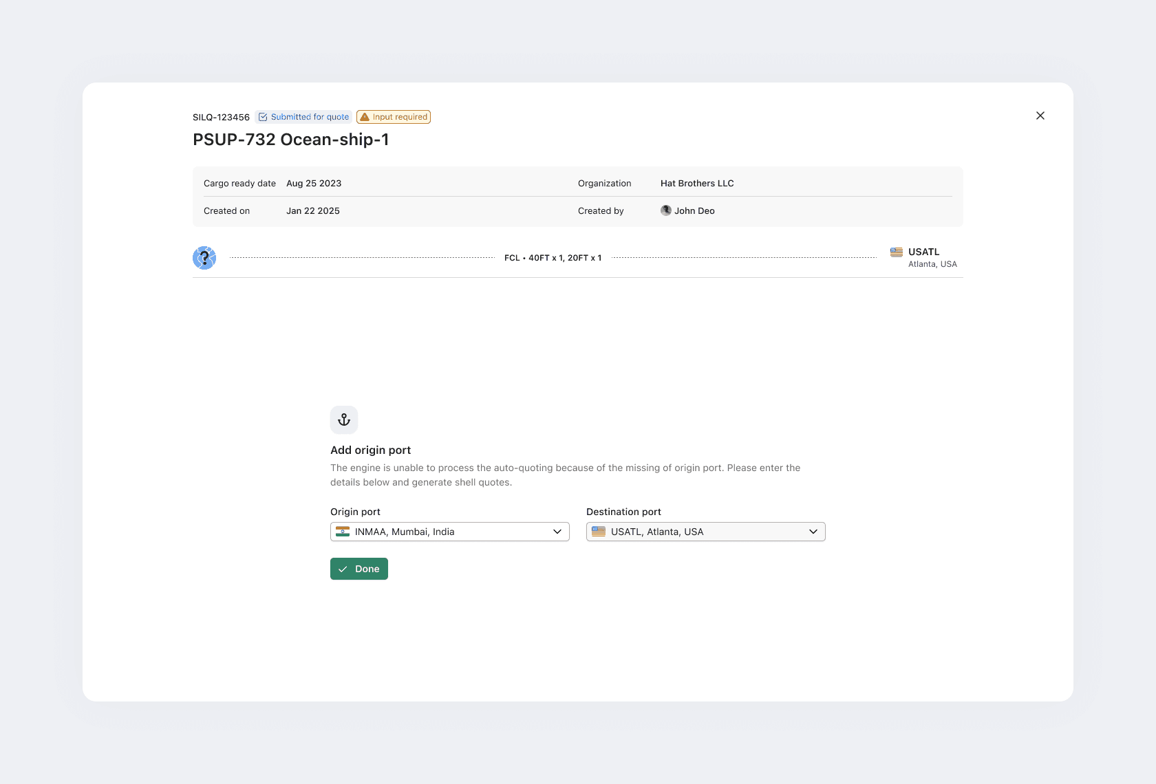The width and height of the screenshot is (1156, 784).
Task: Click the USA flag in Destination port field
Action: pyautogui.click(x=599, y=532)
